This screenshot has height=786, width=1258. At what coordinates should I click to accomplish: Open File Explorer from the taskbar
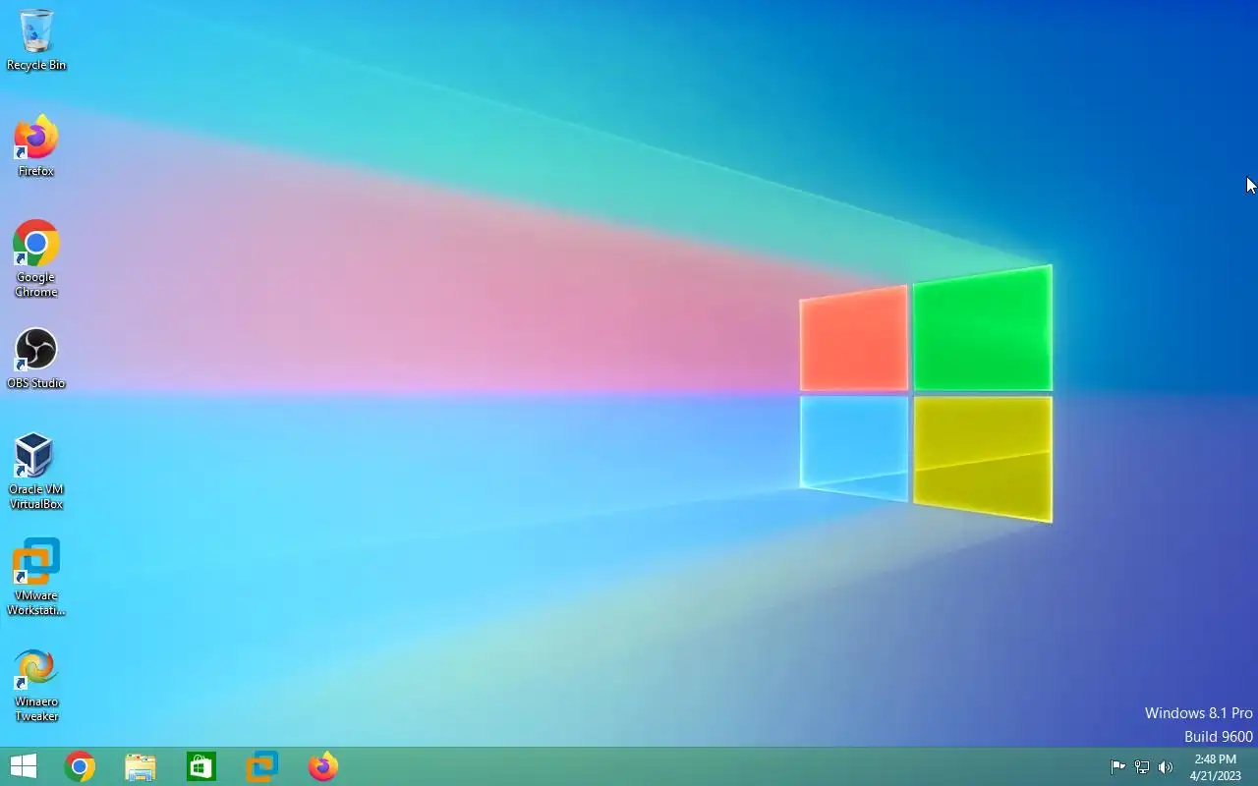[141, 766]
